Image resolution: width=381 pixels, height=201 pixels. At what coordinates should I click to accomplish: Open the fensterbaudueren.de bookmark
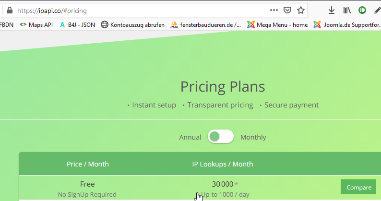(206, 24)
